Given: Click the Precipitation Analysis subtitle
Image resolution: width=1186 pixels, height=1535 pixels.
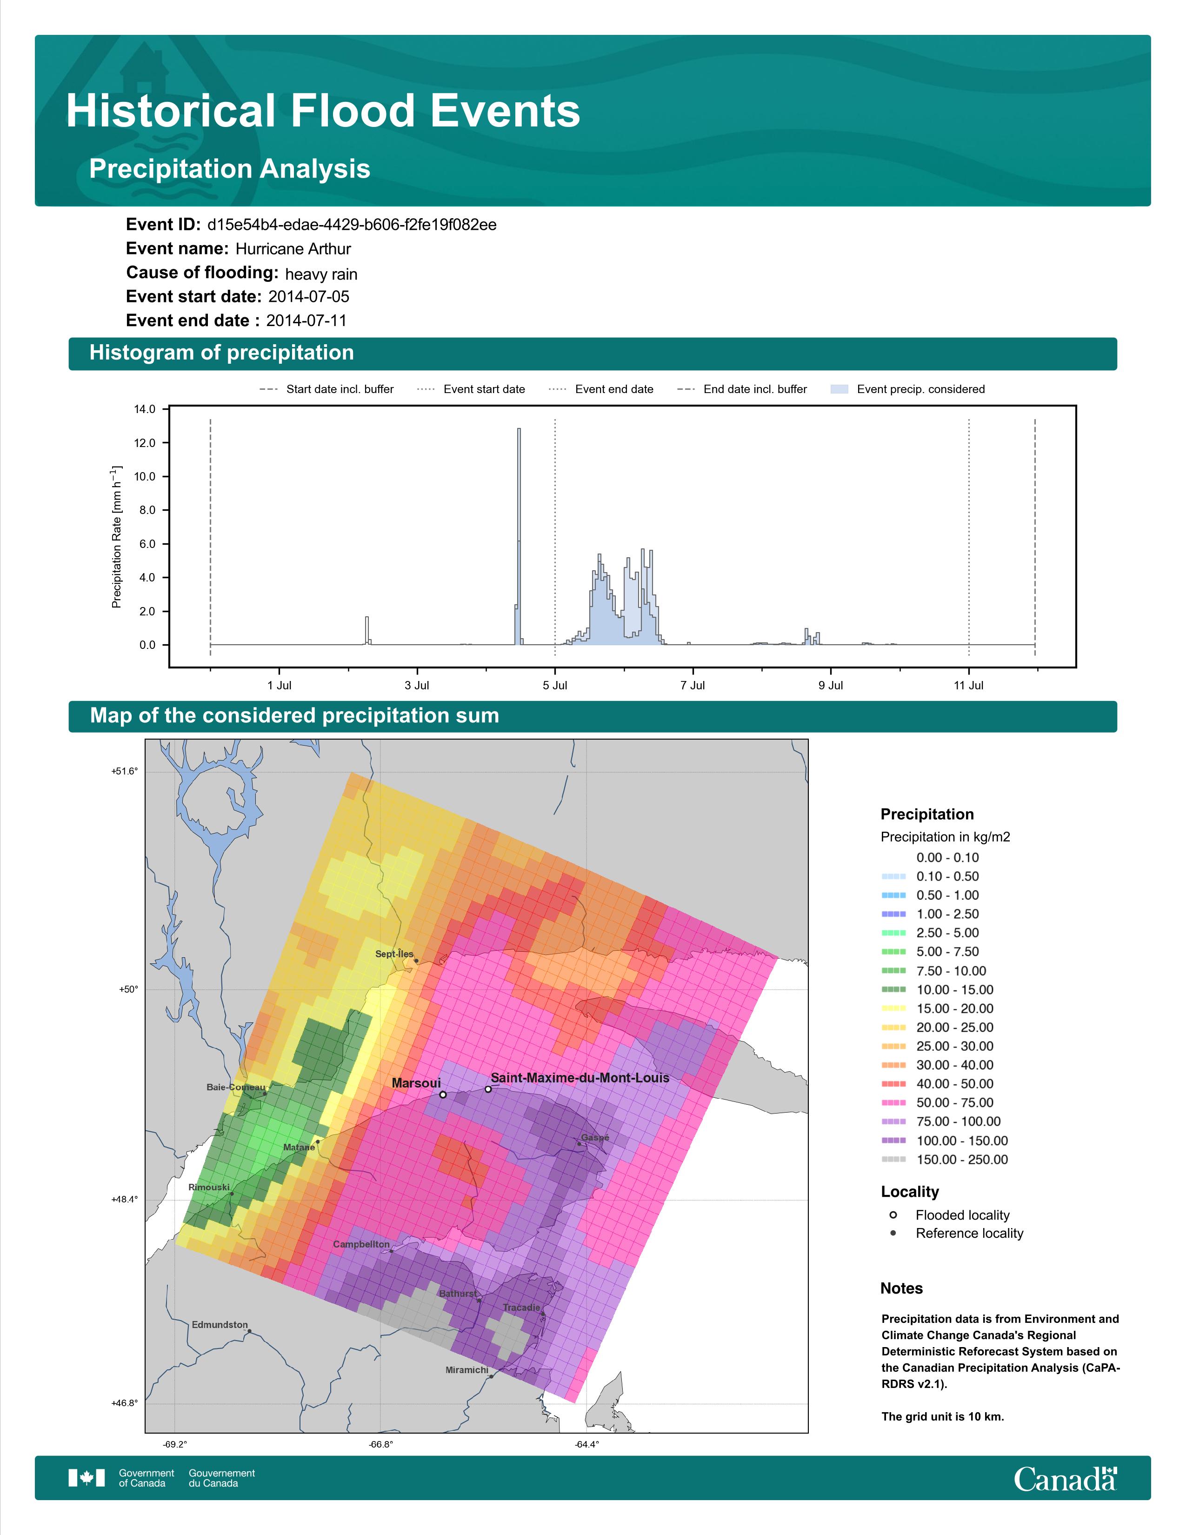Looking at the screenshot, I should [x=230, y=169].
